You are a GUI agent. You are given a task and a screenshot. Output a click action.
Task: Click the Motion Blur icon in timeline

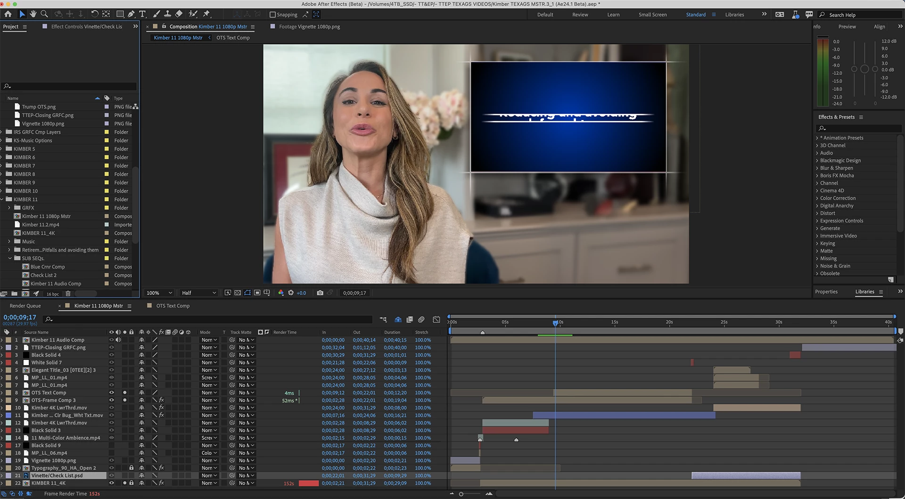point(421,319)
